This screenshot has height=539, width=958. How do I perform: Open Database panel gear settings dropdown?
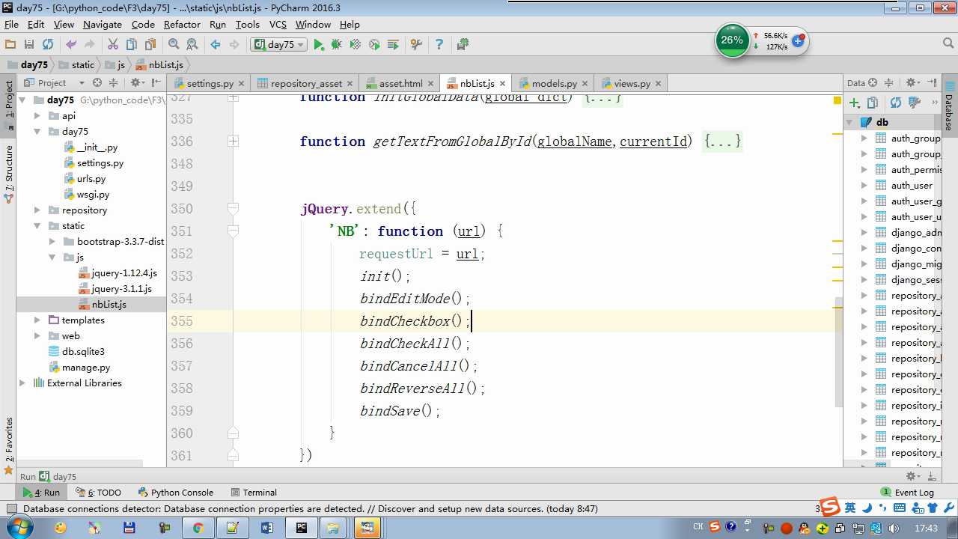(912, 83)
